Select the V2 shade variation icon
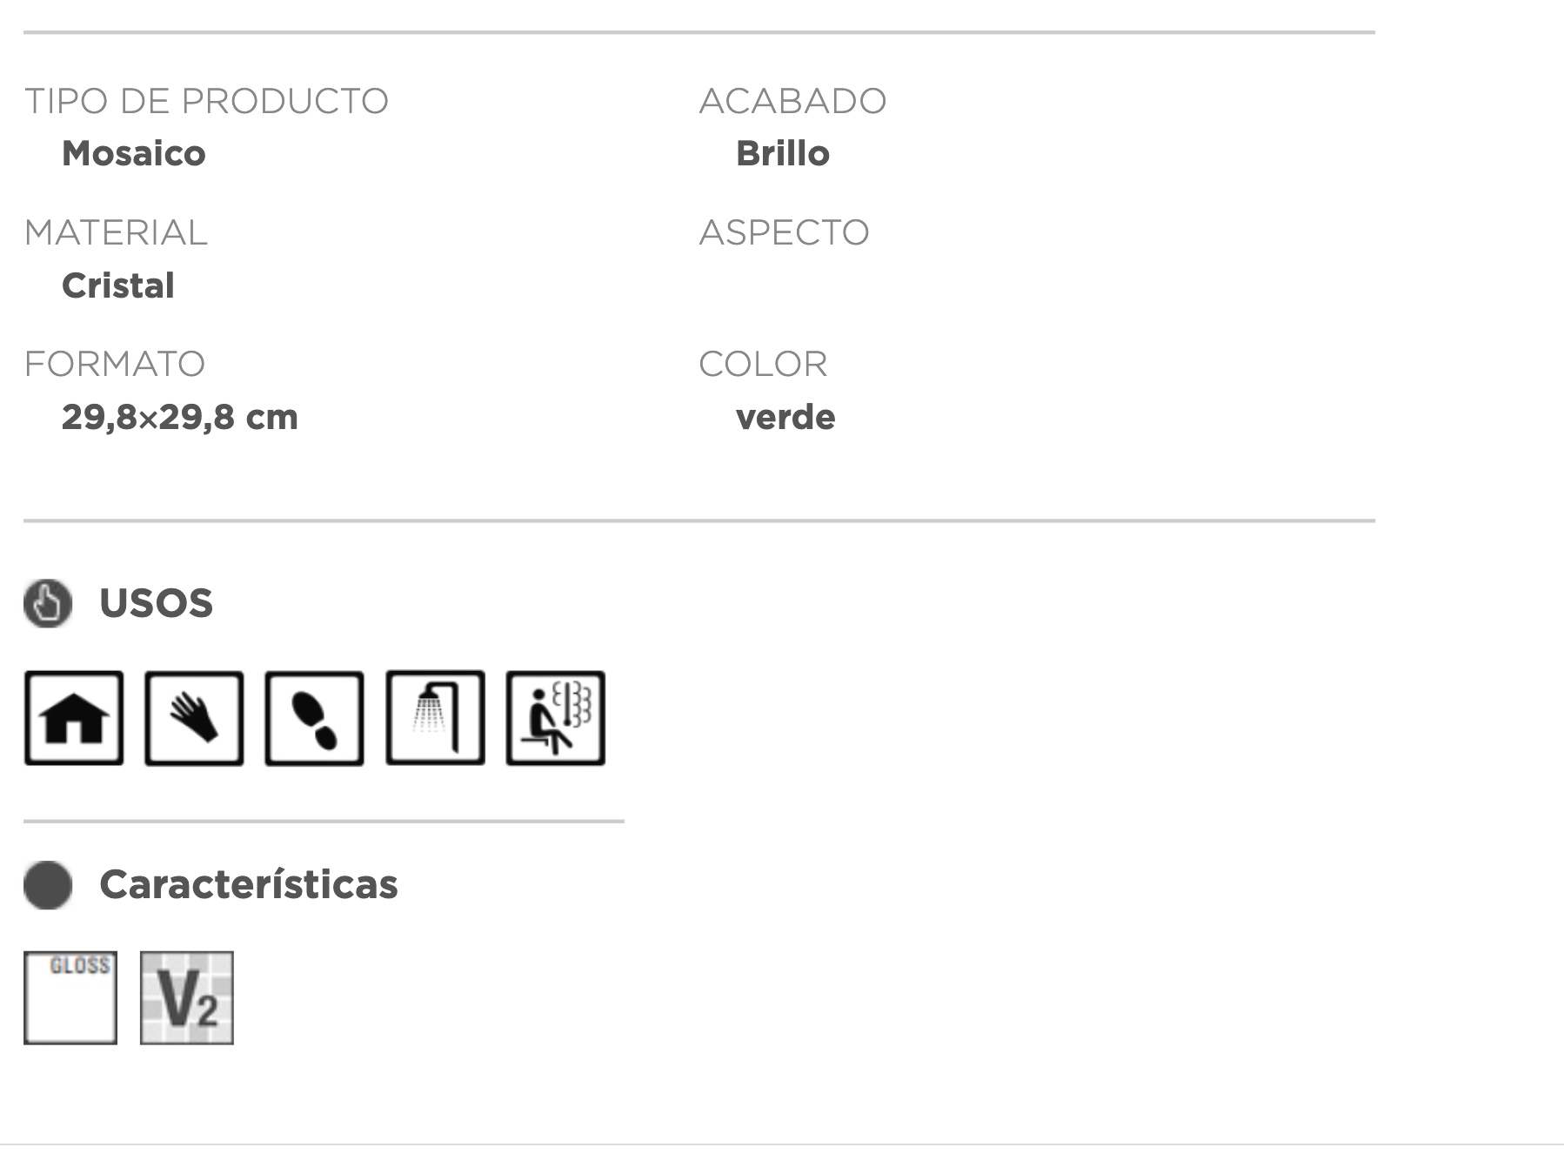 [187, 997]
